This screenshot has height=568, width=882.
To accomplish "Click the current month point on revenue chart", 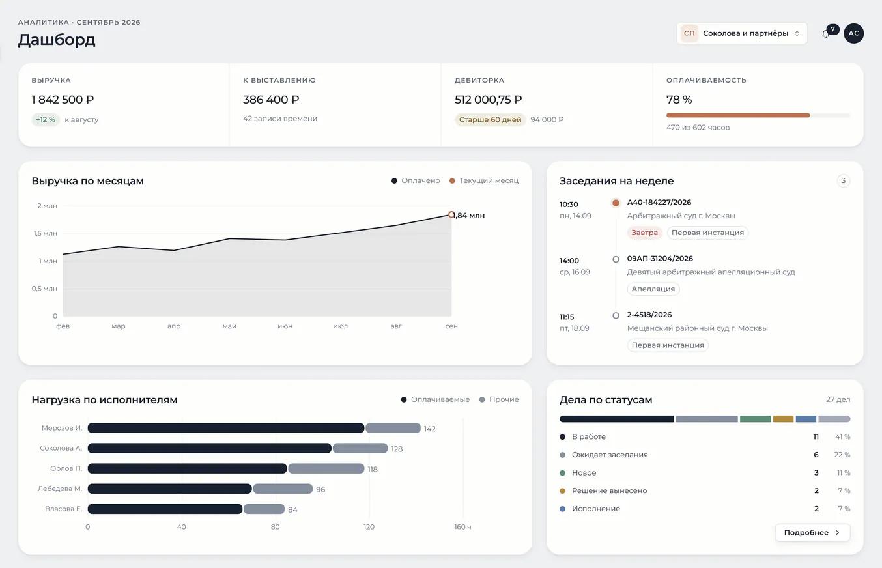I will [x=451, y=214].
